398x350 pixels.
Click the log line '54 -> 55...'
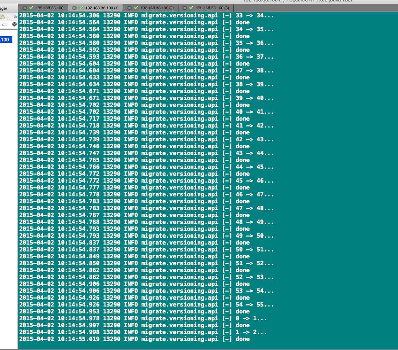[147, 305]
